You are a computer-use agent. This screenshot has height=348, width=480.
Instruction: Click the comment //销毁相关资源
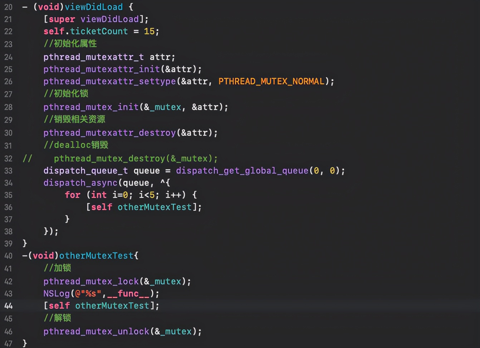(x=74, y=119)
